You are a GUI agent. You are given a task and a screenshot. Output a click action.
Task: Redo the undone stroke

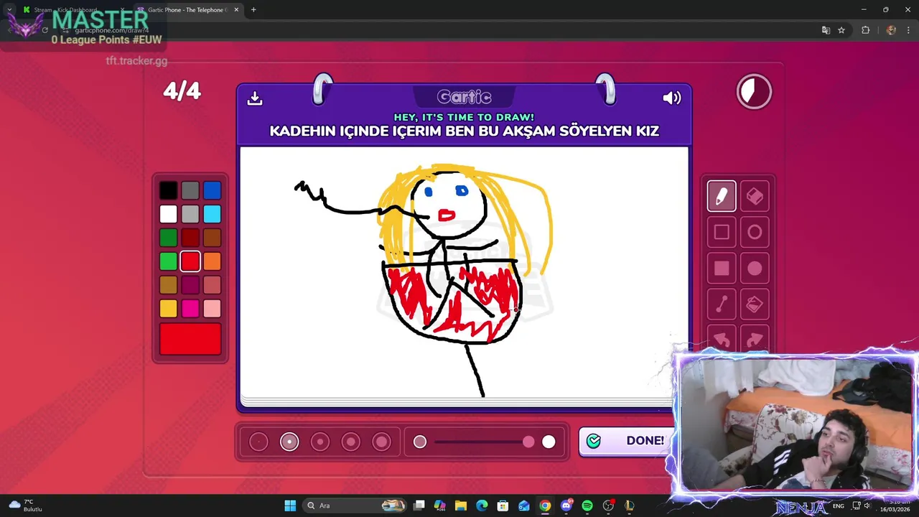click(x=755, y=339)
